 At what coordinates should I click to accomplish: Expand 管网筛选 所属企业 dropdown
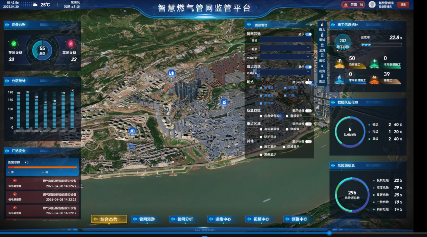286,57
